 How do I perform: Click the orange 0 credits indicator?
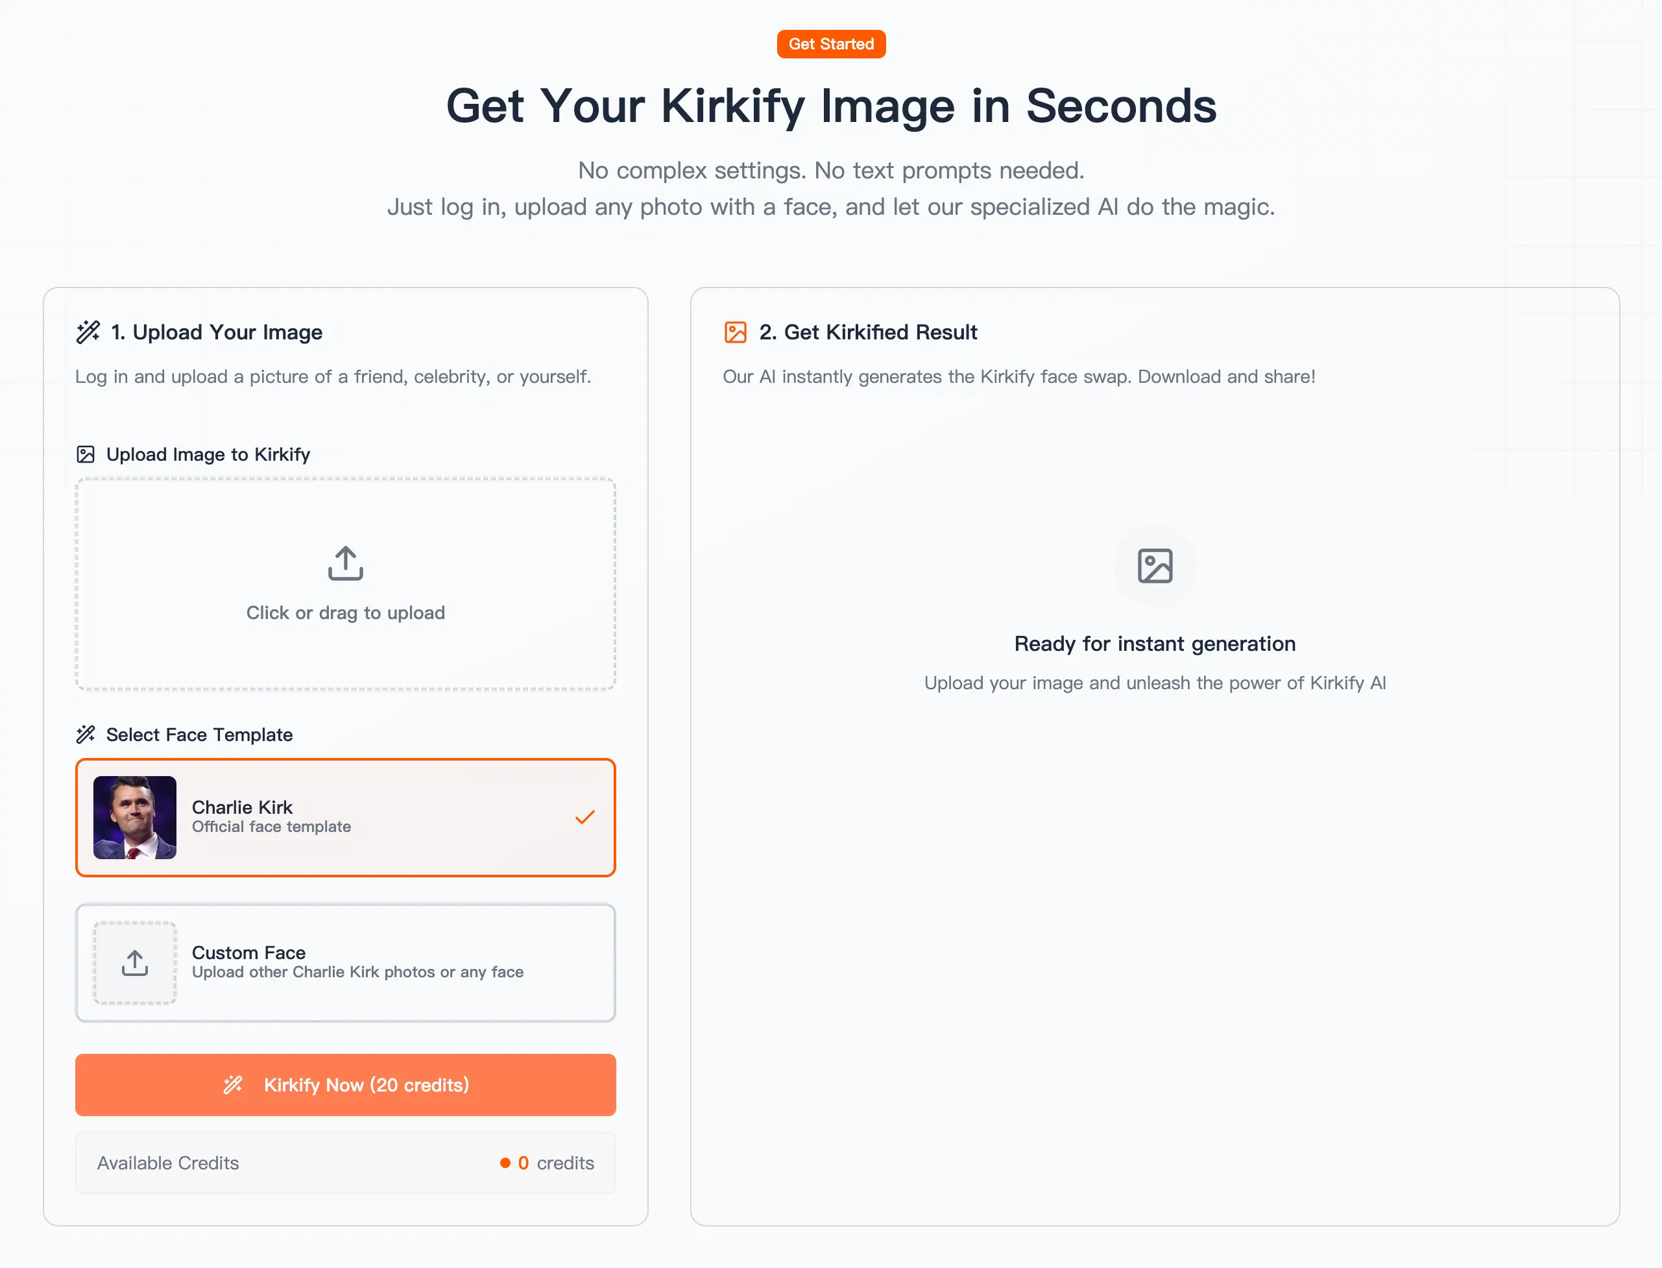[x=523, y=1163]
